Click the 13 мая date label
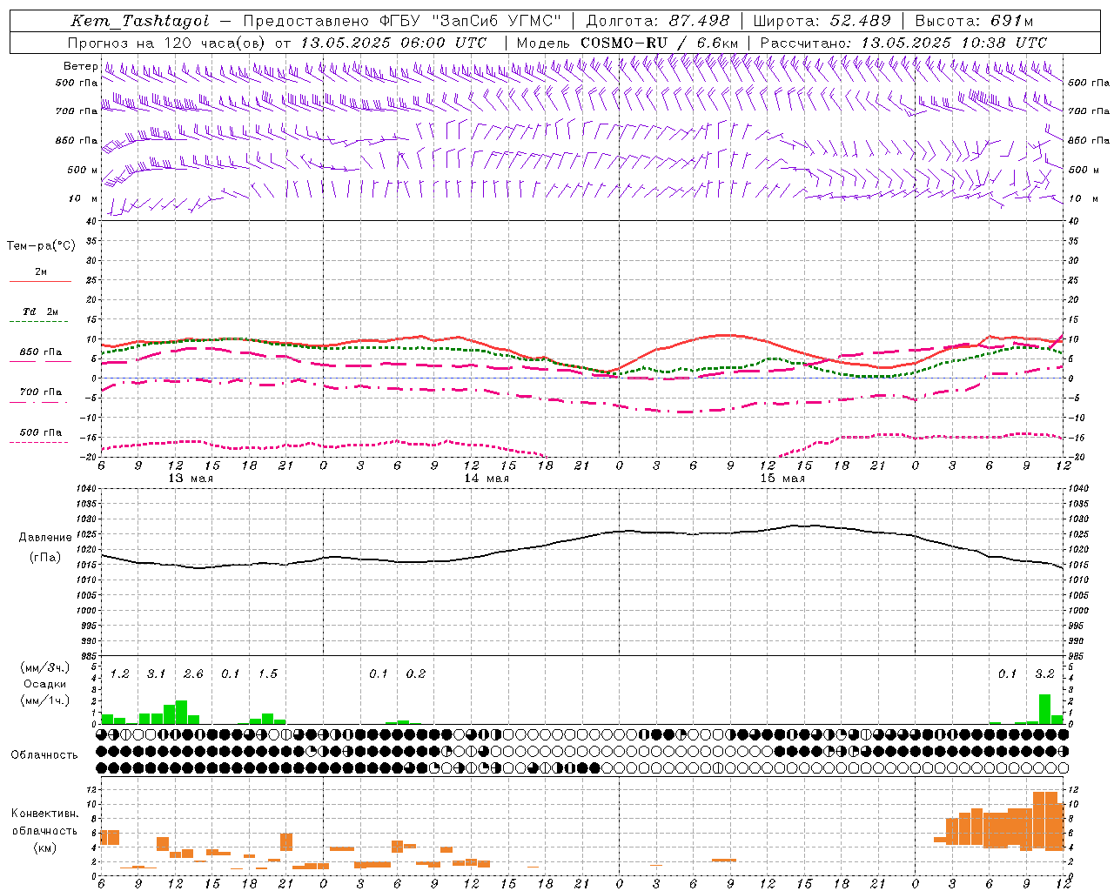1114x891 pixels. point(191,479)
